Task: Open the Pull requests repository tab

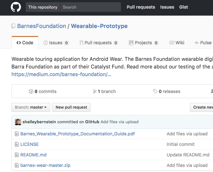Action: [98, 43]
